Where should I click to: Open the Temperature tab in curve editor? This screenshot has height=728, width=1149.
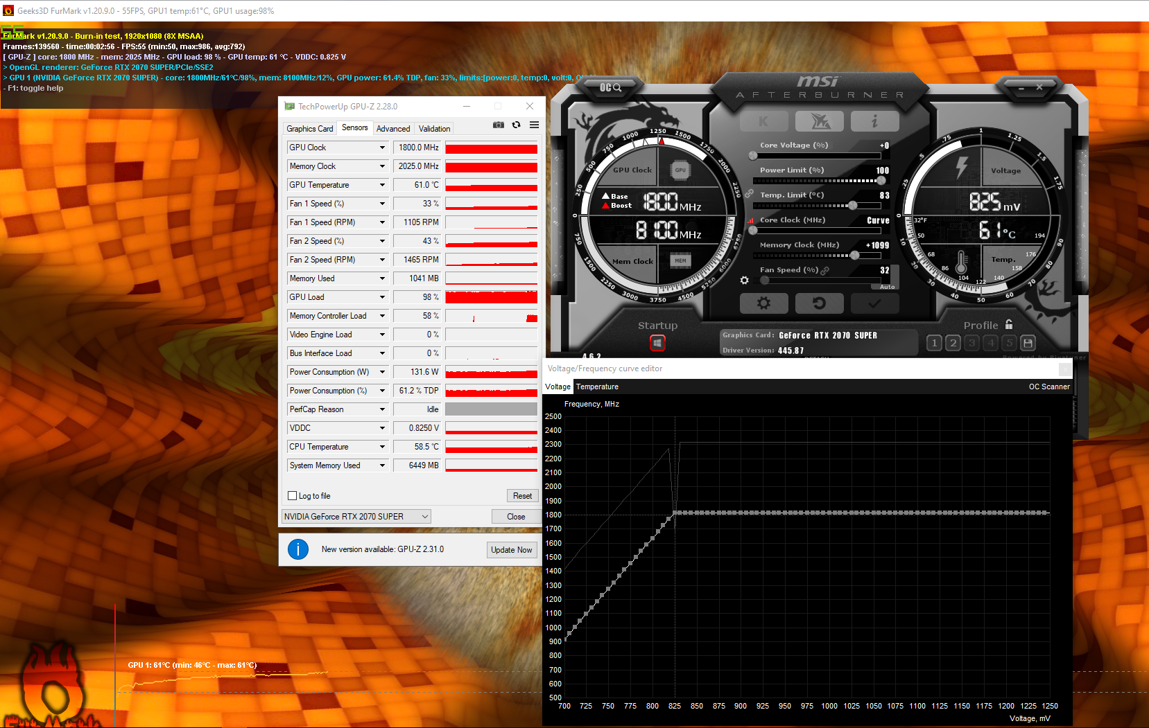pos(597,387)
